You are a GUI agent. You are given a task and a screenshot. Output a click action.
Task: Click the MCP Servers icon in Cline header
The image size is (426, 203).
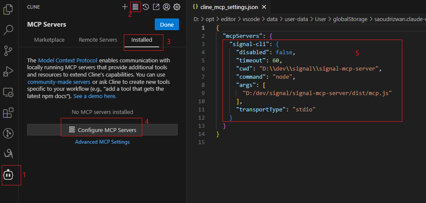(x=135, y=7)
